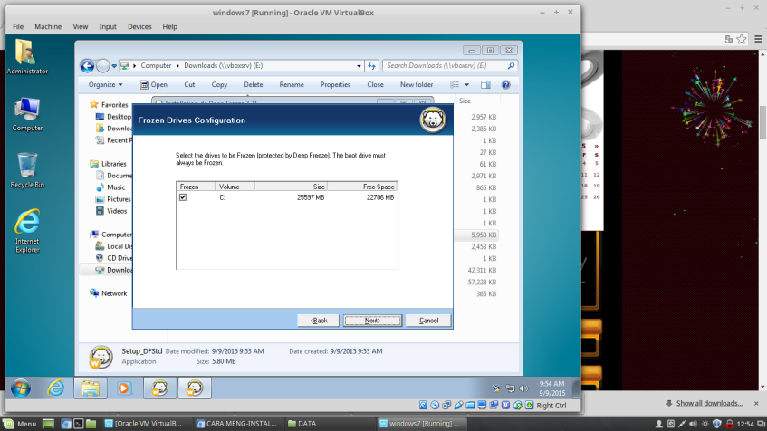Click Properties in Explorer toolbar
The image size is (767, 431).
tap(335, 84)
